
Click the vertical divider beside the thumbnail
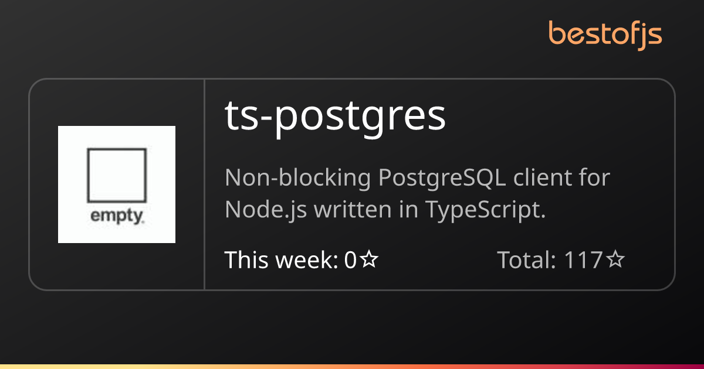[x=204, y=184]
